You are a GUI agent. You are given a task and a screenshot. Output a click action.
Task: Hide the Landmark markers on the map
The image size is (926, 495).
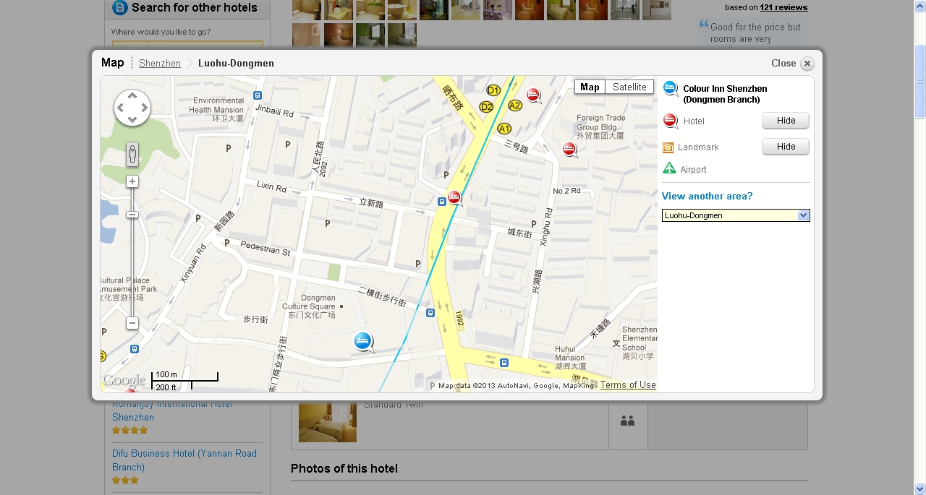(786, 147)
